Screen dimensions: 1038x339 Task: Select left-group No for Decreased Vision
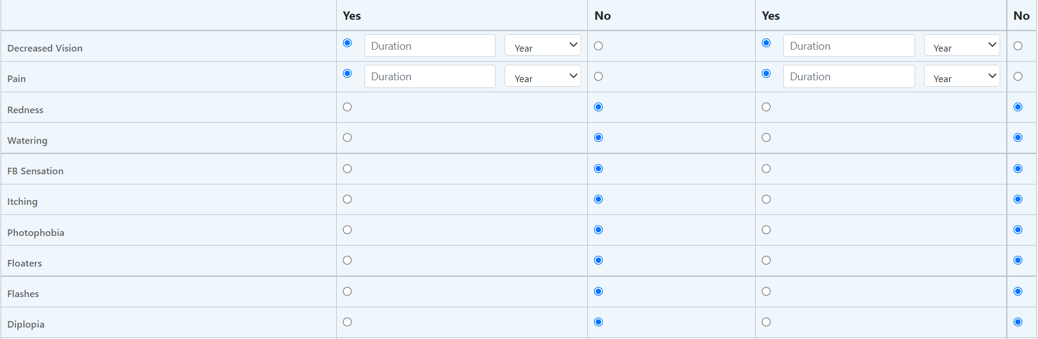[x=598, y=46]
